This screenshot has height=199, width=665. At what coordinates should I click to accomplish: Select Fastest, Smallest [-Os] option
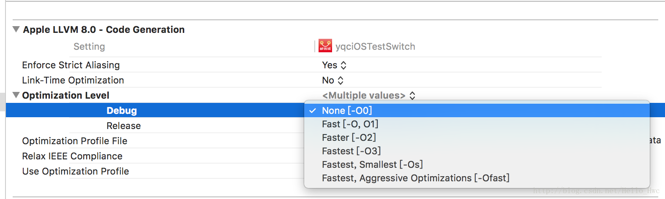(x=372, y=164)
